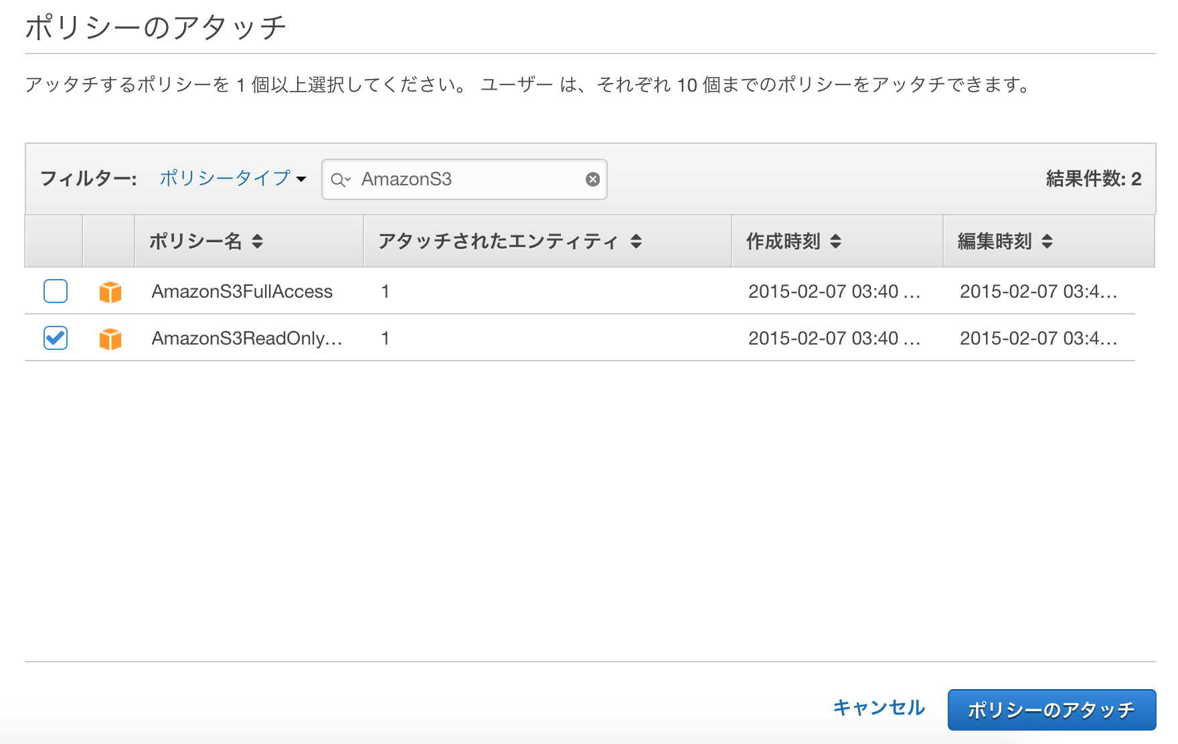Select both S3 policies via FullAccess checkbox

[x=54, y=291]
